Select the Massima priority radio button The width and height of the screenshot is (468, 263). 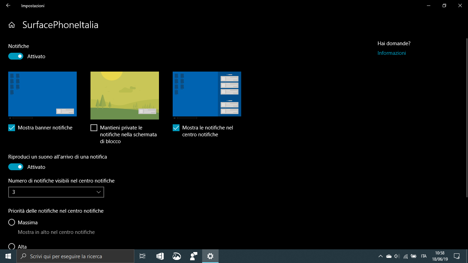12,222
